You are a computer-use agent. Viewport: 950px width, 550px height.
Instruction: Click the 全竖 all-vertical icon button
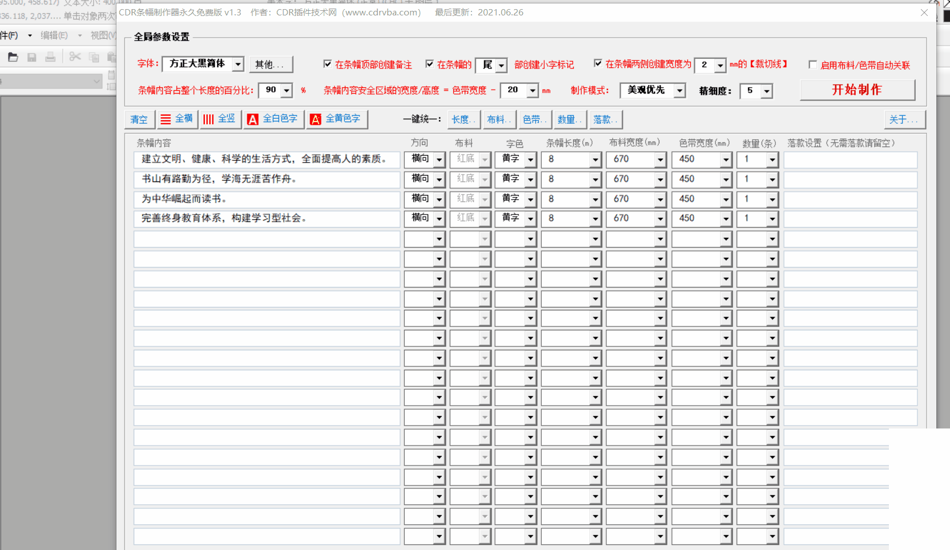point(219,119)
